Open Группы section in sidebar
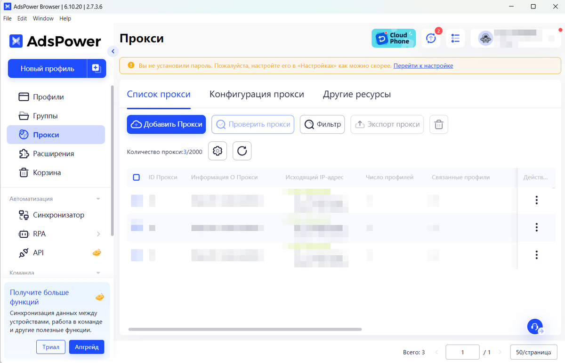Viewport: 565px width, 363px height. click(x=56, y=116)
